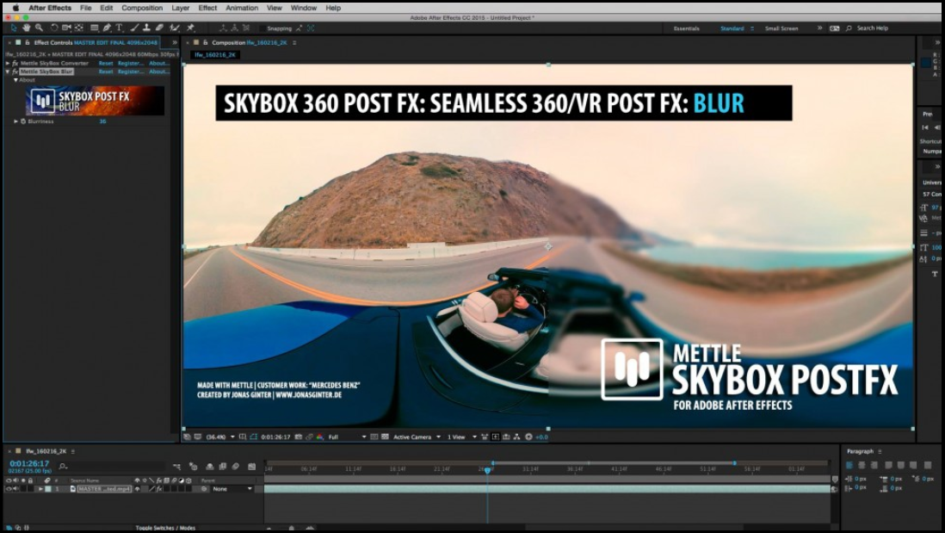Select the Zoom magnifier tool
Viewport: 945px width, 533px height.
(x=40, y=28)
